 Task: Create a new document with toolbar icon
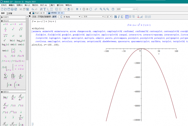coord(2,9)
